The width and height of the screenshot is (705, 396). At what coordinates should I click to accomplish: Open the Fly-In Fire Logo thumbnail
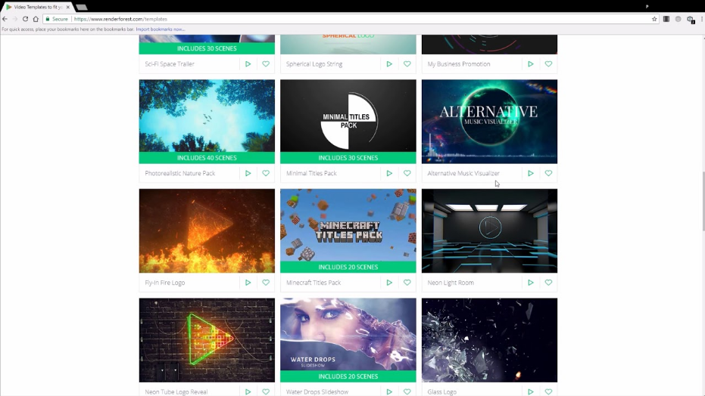click(207, 230)
